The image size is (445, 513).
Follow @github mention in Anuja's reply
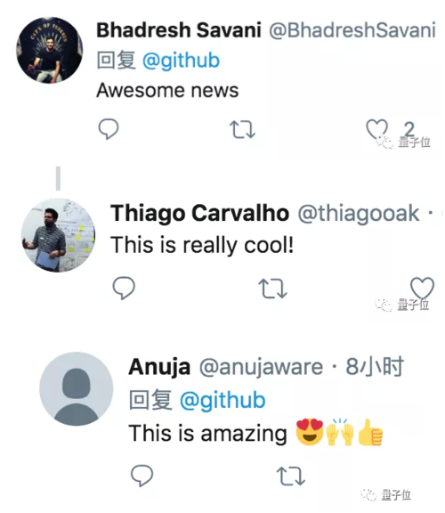point(222,400)
